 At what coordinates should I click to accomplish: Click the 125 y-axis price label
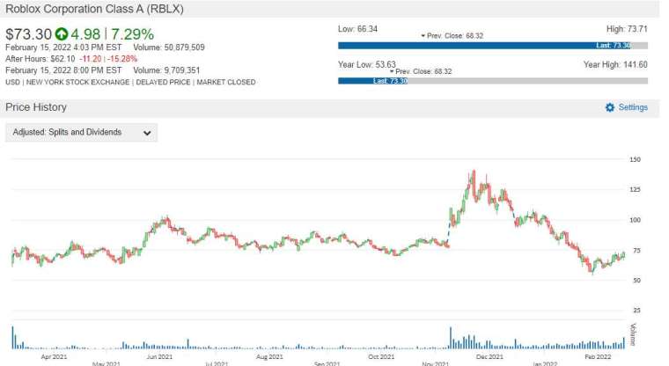(635, 189)
